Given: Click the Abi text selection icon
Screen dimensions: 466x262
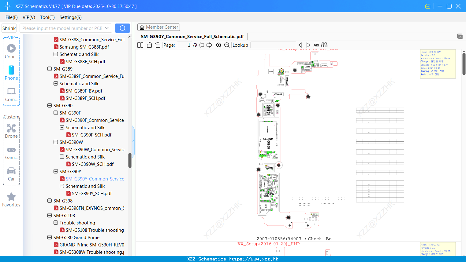Looking at the screenshot, I should coord(316,45).
